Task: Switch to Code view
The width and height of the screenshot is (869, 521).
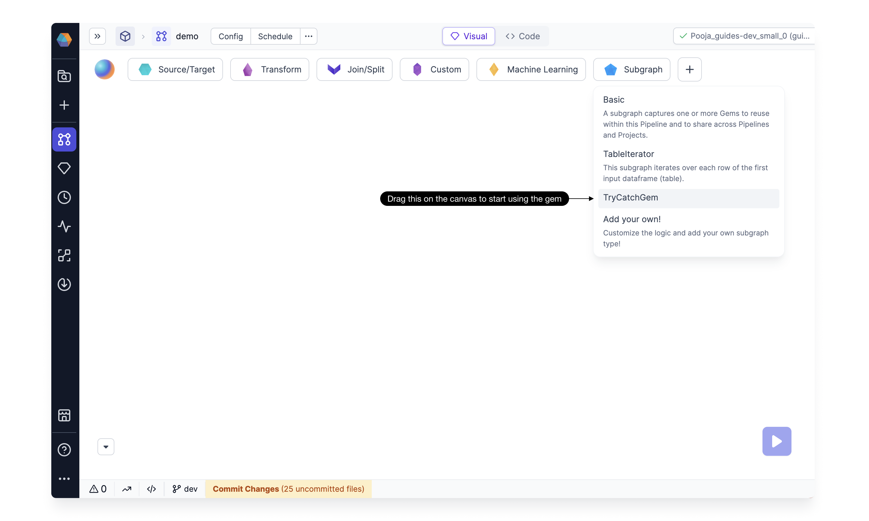Action: point(522,36)
